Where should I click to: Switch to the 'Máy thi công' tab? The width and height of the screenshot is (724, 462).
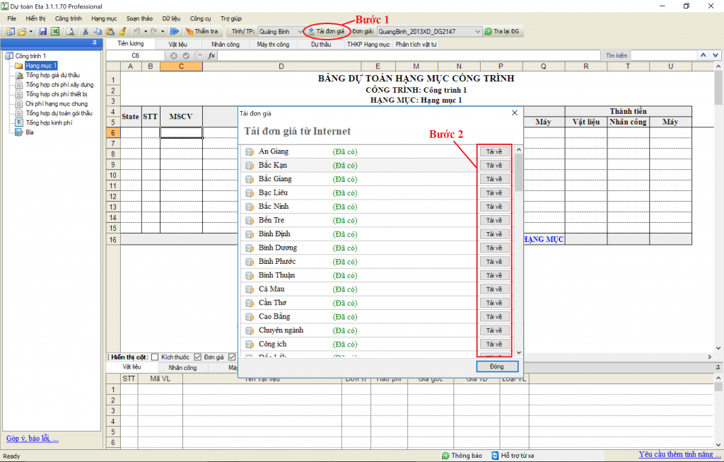point(273,44)
